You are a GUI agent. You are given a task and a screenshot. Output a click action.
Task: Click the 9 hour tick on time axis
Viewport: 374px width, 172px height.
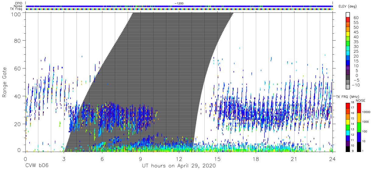pos(140,159)
